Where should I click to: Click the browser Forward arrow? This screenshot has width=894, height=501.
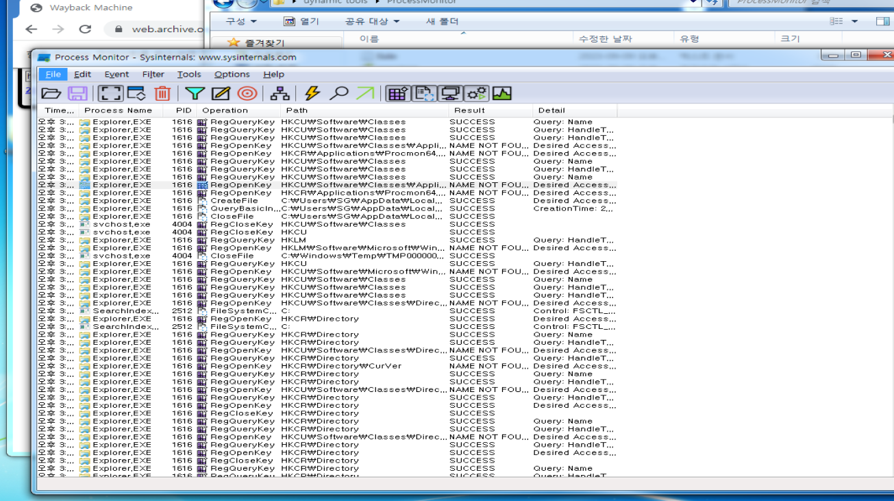pos(58,29)
